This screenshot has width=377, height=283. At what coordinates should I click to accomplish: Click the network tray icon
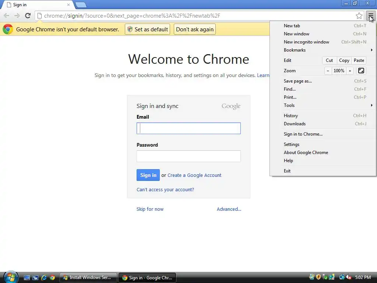342,277
